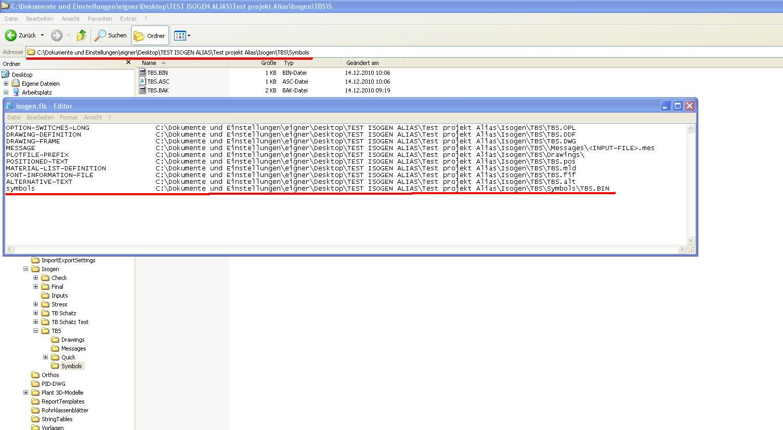The width and height of the screenshot is (783, 430).
Task: Expand the TB Schatz folder node
Action: click(36, 313)
